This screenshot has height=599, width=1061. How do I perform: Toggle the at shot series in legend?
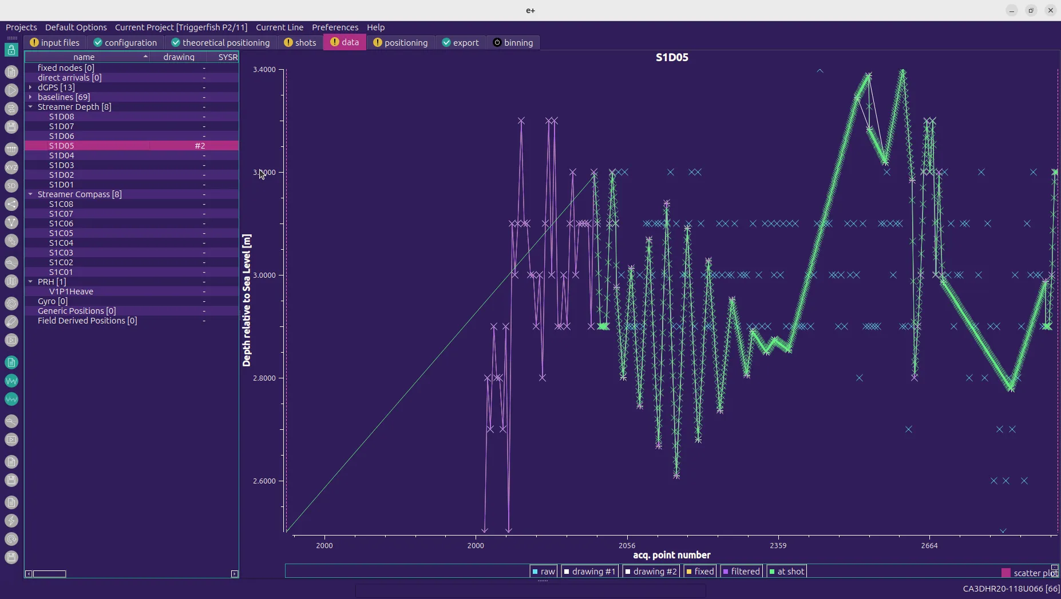point(786,572)
